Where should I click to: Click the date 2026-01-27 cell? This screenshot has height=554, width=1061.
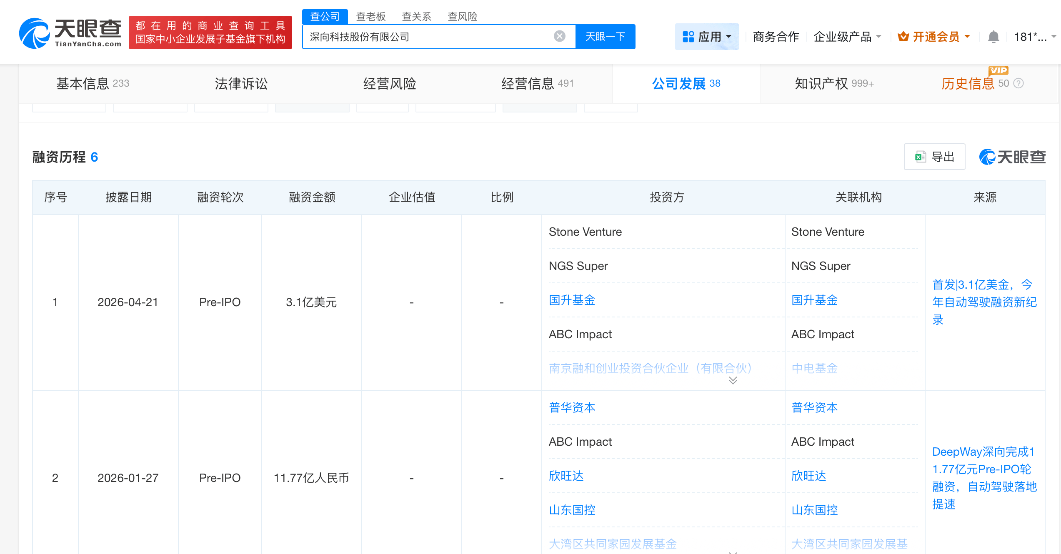128,478
